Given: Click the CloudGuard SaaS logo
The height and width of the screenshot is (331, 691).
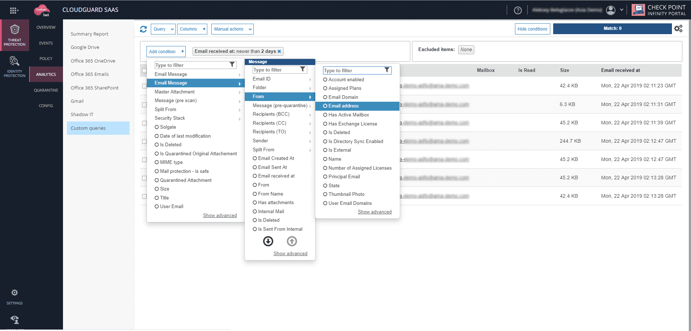Looking at the screenshot, I should click(x=42, y=10).
